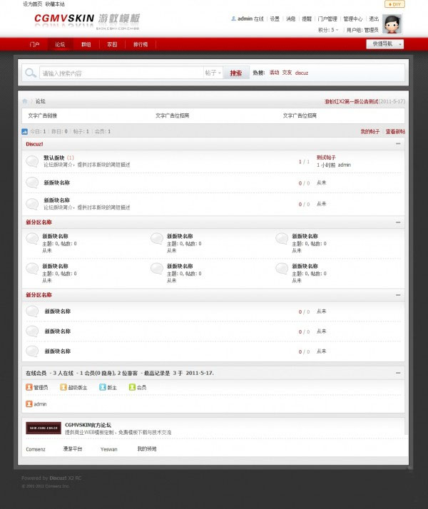428x509 pixels.
Task: Expand the 积分 points dropdown
Action: tap(328, 30)
